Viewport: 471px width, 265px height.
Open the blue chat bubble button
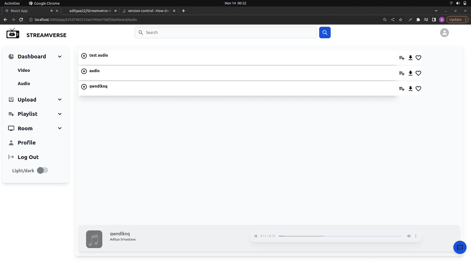coord(460,247)
